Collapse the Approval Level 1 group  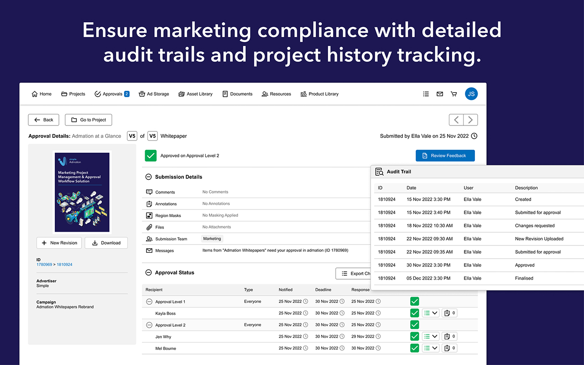[149, 302]
